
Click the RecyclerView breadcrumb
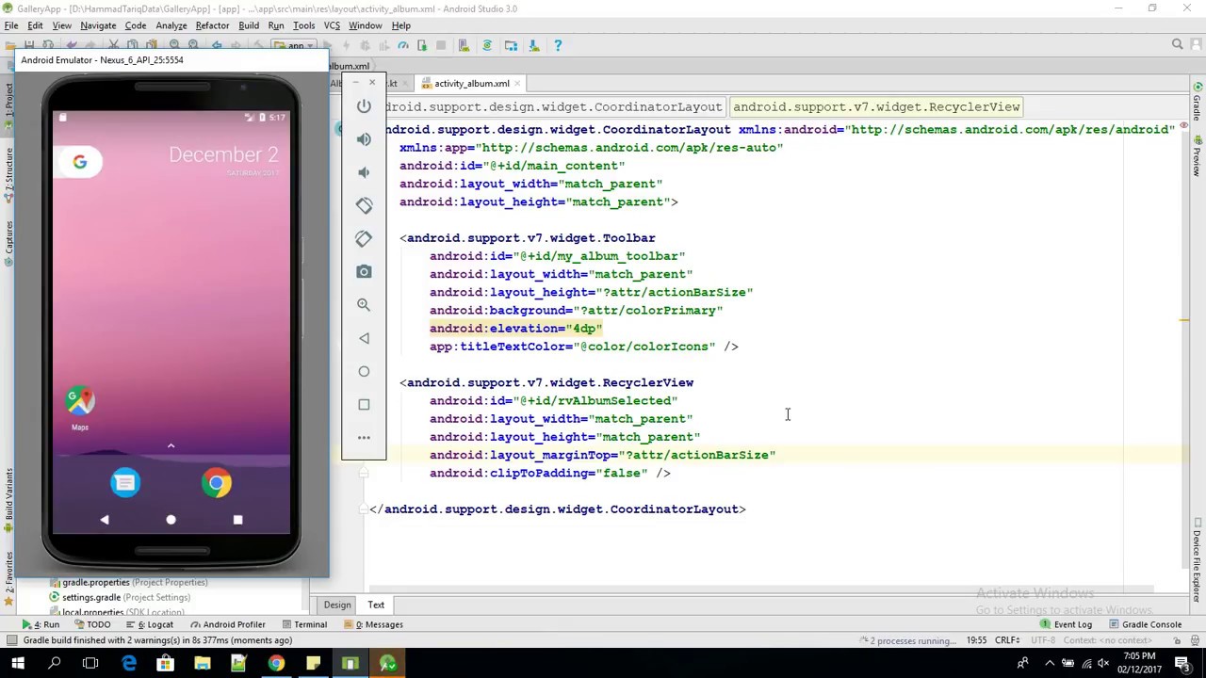tap(876, 106)
